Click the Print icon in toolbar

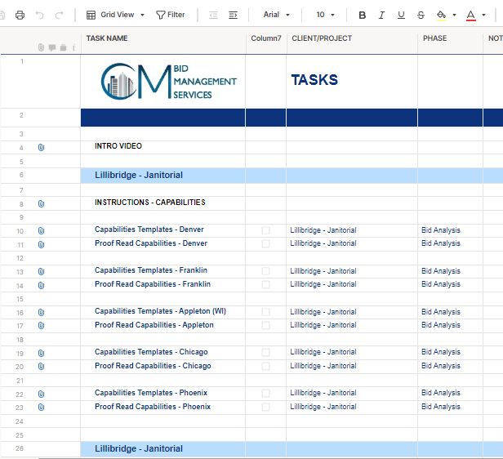click(x=20, y=15)
